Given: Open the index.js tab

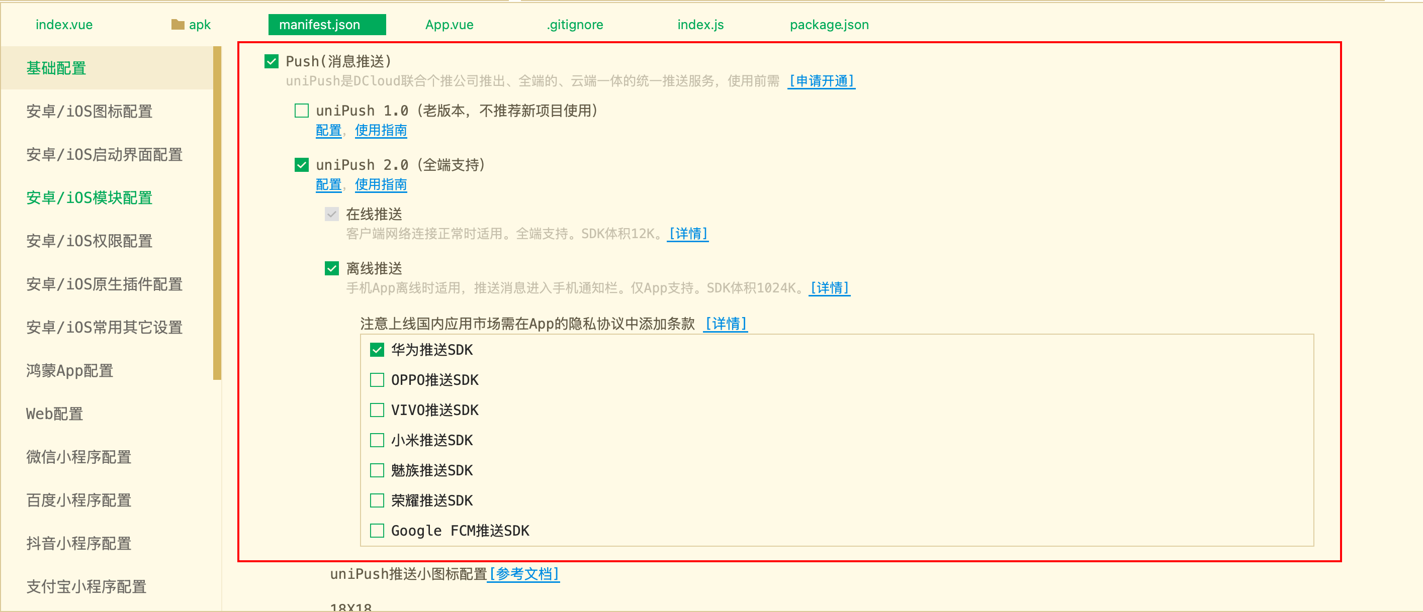Looking at the screenshot, I should point(700,24).
